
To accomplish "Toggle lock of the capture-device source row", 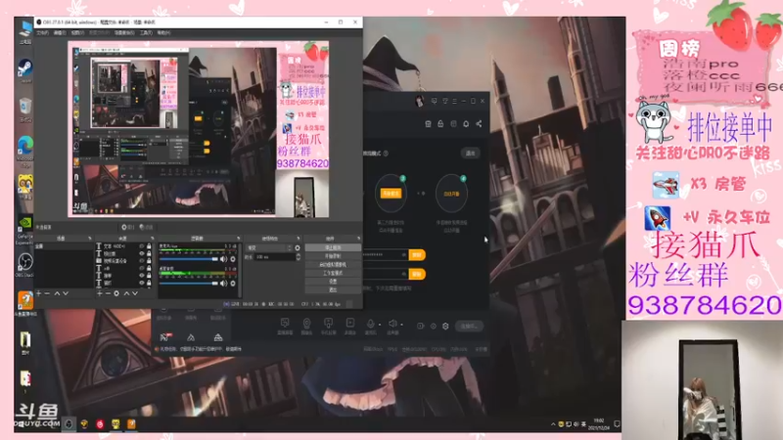I will click(149, 260).
